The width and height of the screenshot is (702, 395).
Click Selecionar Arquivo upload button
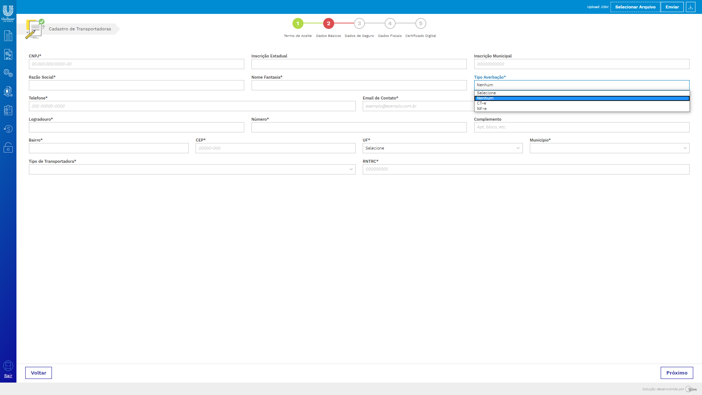(x=635, y=7)
